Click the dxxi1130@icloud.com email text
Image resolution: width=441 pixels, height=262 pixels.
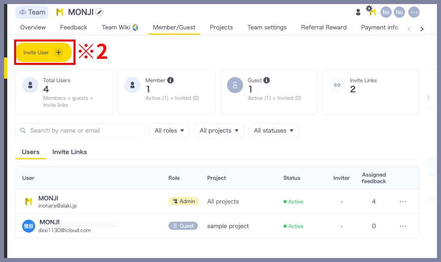pos(64,230)
